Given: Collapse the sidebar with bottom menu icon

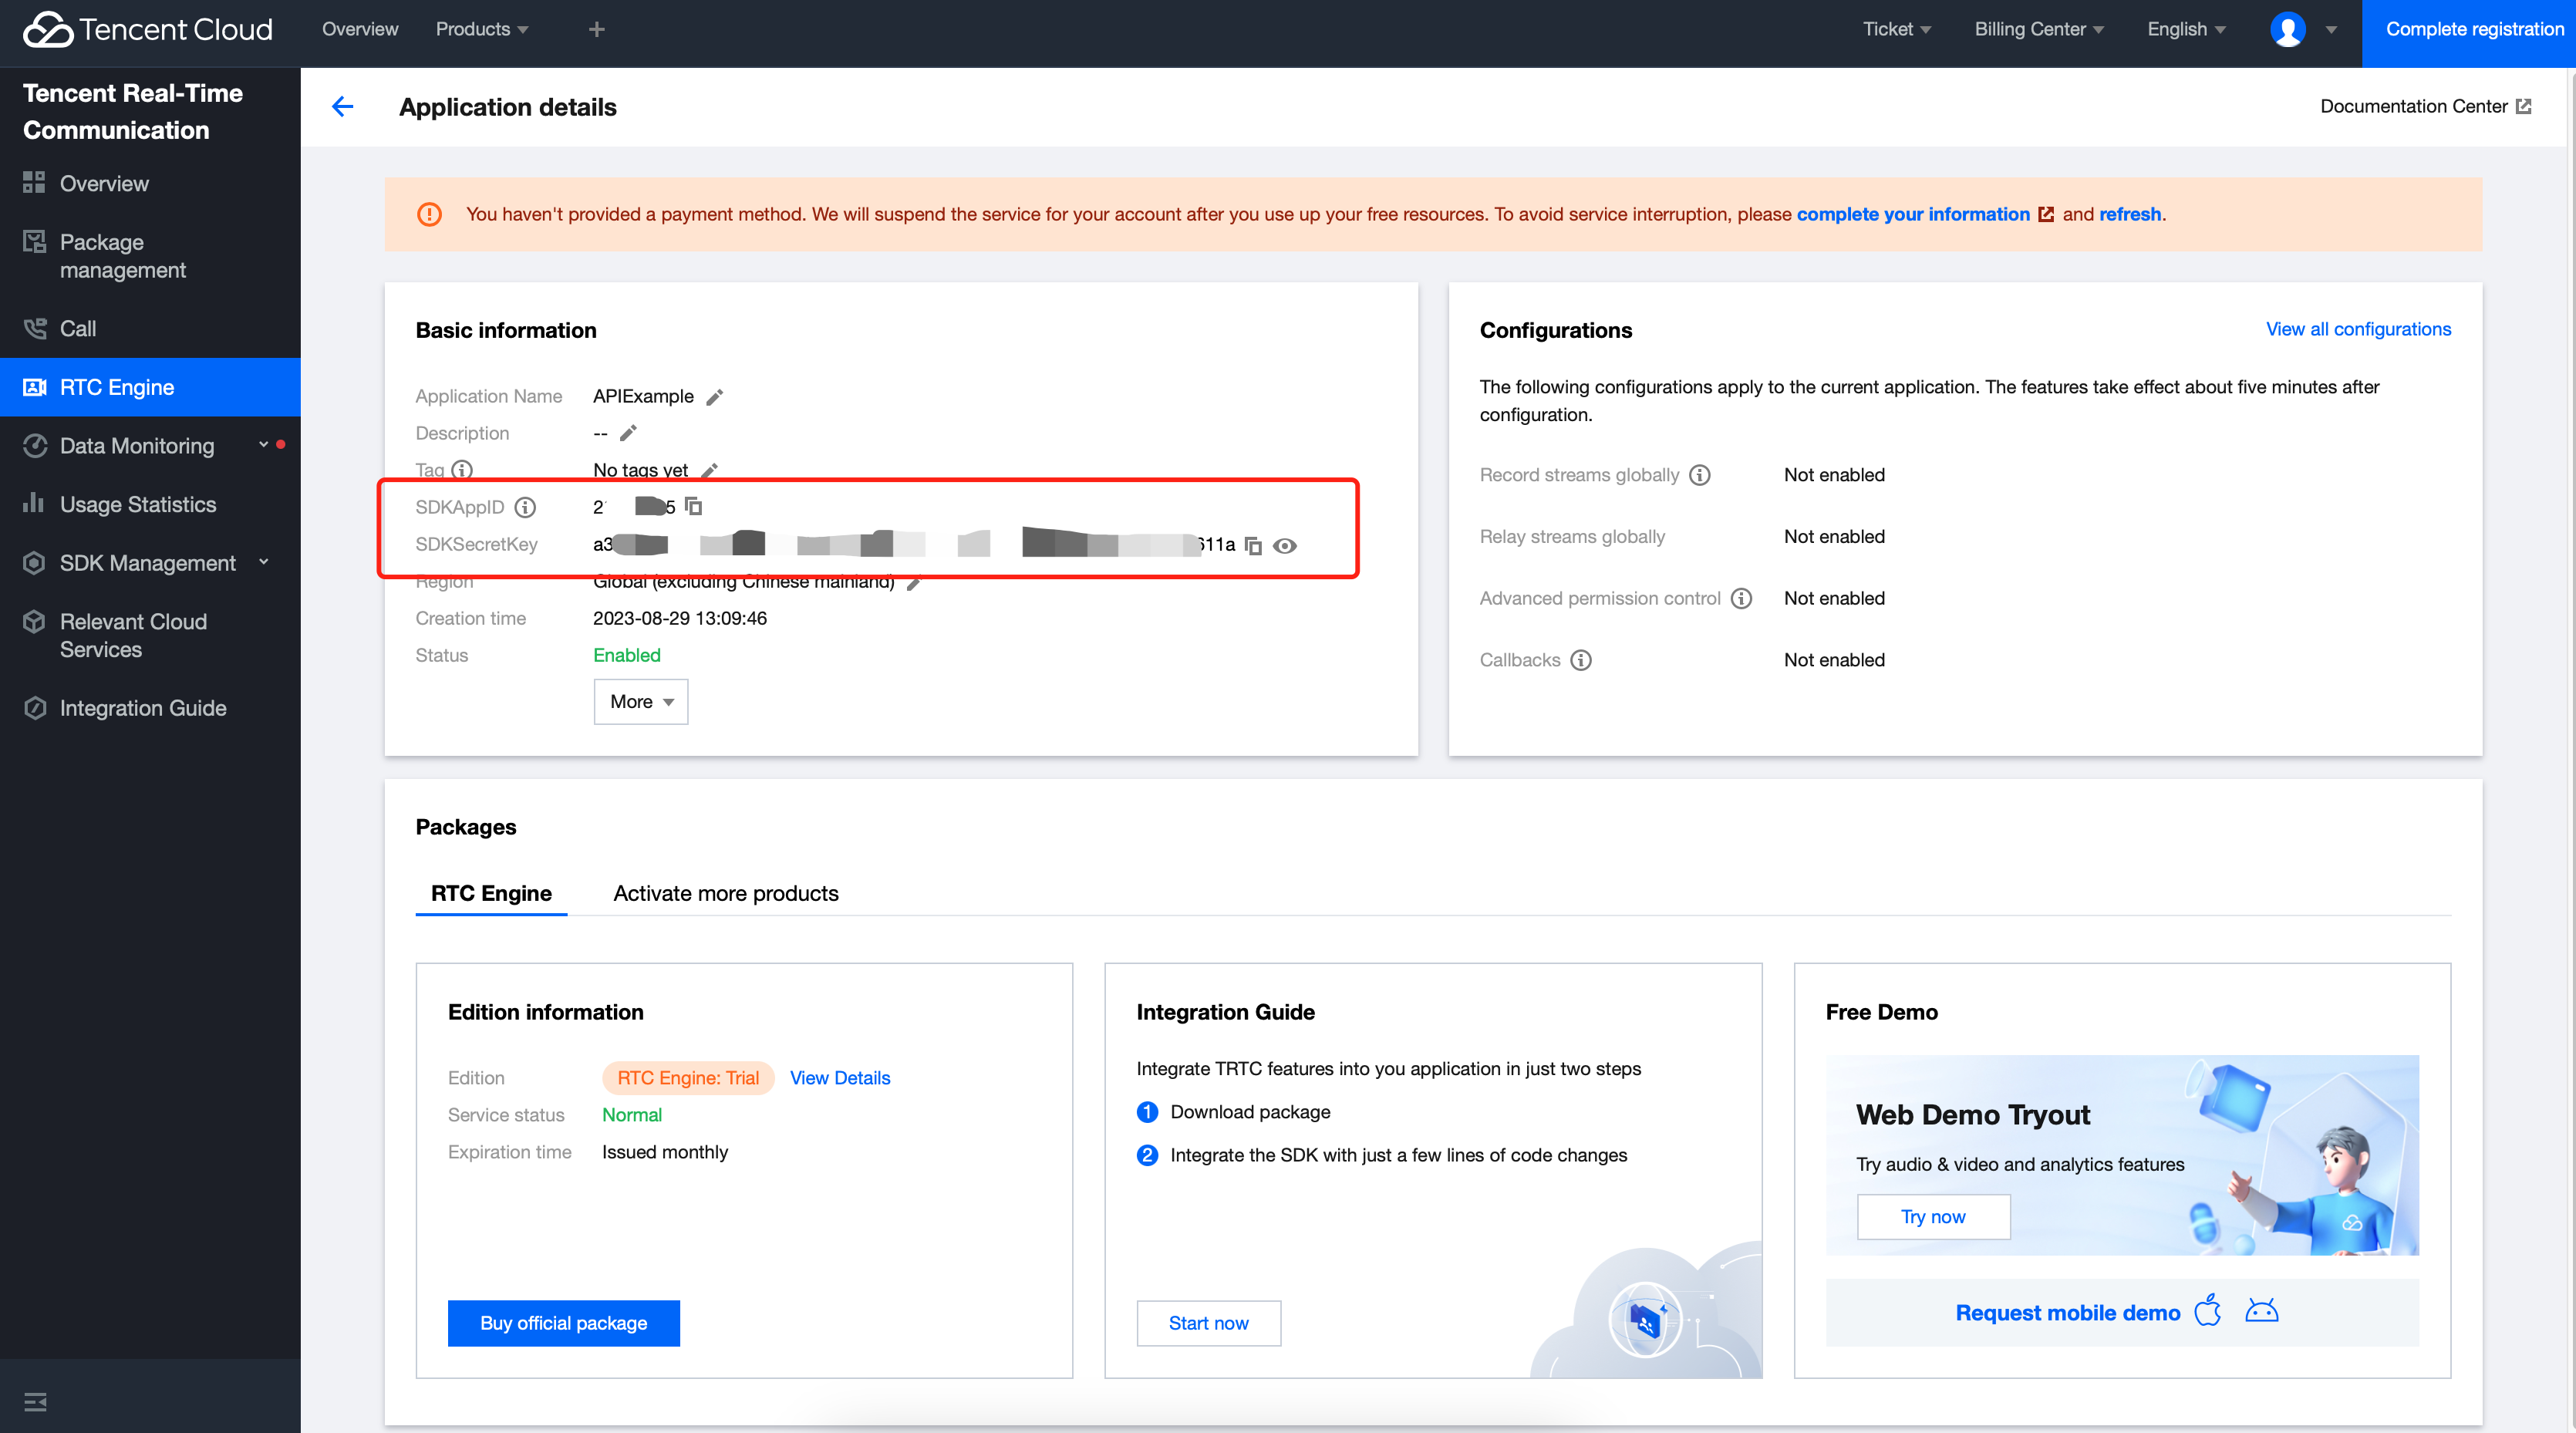Looking at the screenshot, I should coord(35,1401).
